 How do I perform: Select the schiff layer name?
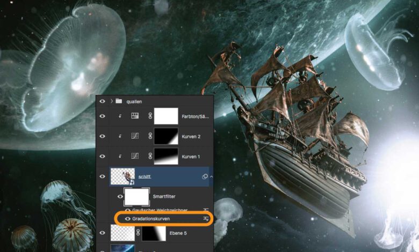[145, 176]
